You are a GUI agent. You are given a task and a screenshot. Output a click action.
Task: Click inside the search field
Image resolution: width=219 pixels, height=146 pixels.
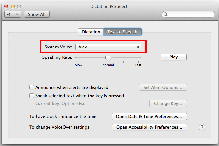pos(191,14)
